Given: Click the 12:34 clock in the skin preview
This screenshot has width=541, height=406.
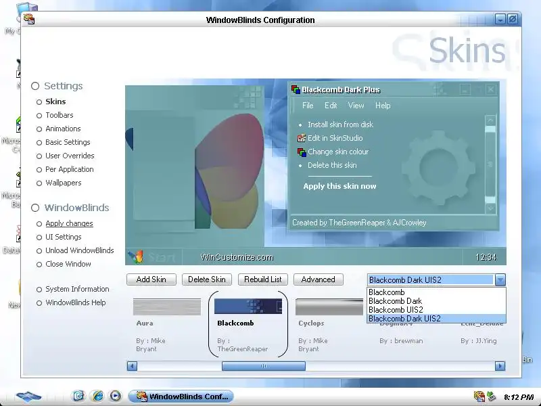Looking at the screenshot, I should [x=486, y=257].
